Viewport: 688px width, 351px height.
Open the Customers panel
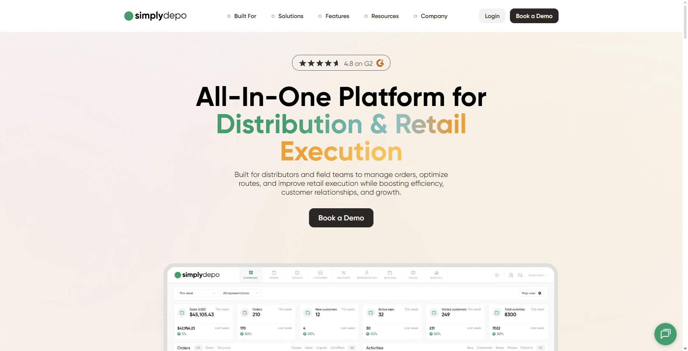(320, 275)
